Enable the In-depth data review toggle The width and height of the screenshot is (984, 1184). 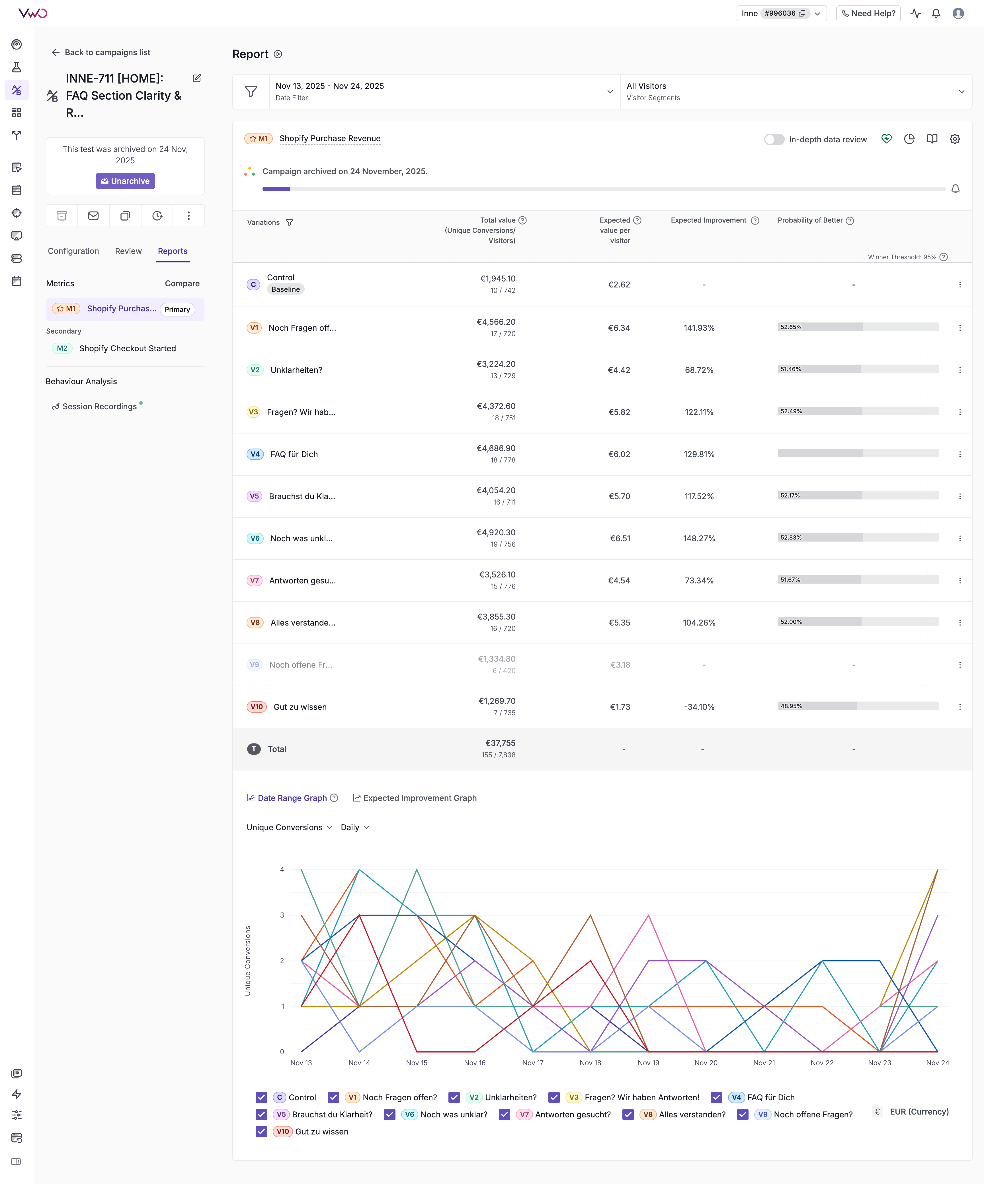774,139
